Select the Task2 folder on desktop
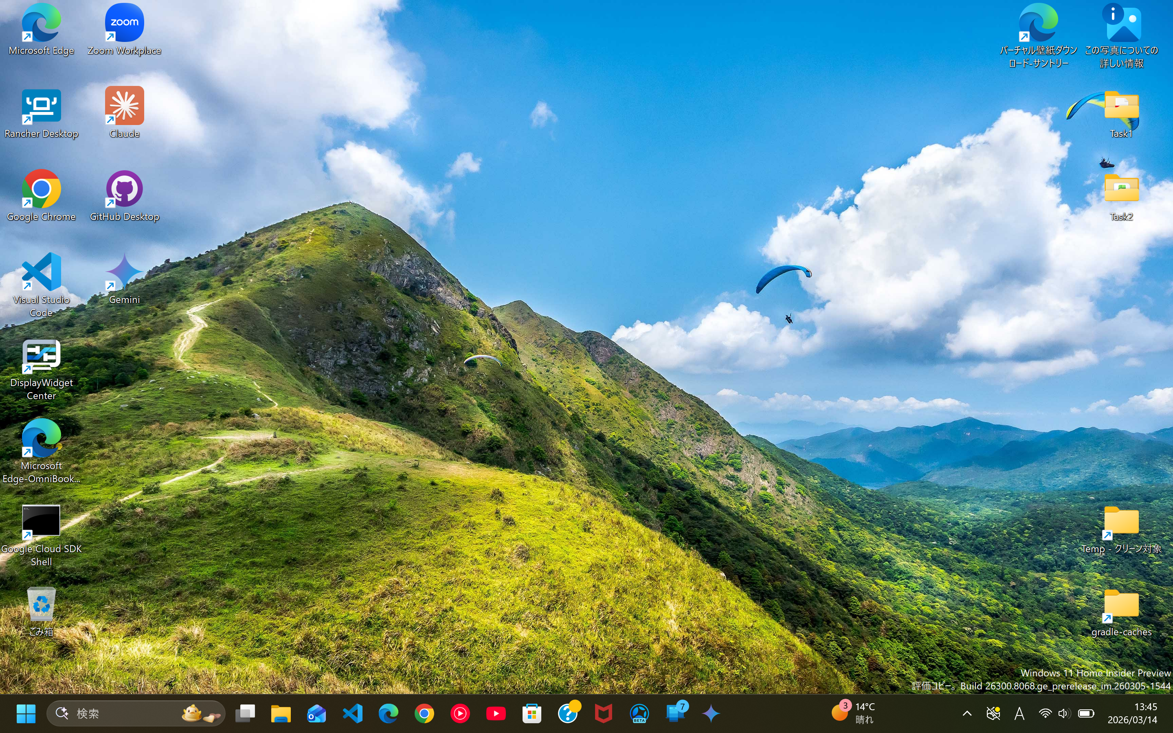 pyautogui.click(x=1121, y=189)
